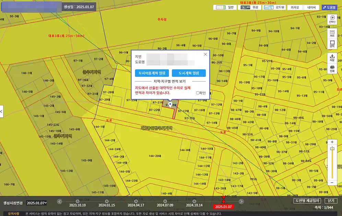Open 토지이용계획 열람 button

(152, 73)
